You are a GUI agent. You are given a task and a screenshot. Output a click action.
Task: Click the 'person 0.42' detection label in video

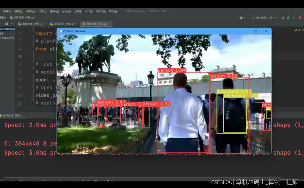pyautogui.click(x=157, y=104)
